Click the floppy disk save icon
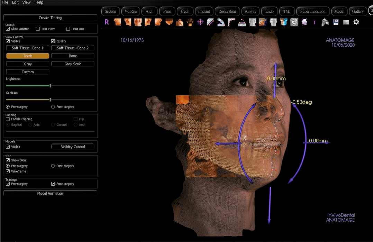 point(336,22)
